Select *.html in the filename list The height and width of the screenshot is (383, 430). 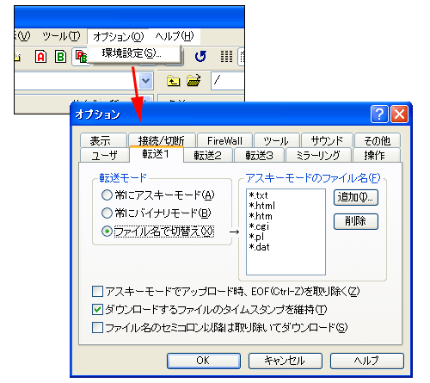(x=261, y=206)
